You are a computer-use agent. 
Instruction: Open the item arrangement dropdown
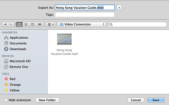coord(51,24)
